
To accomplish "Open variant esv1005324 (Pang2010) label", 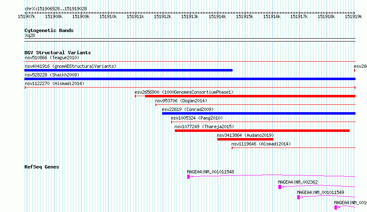I will click(x=197, y=118).
